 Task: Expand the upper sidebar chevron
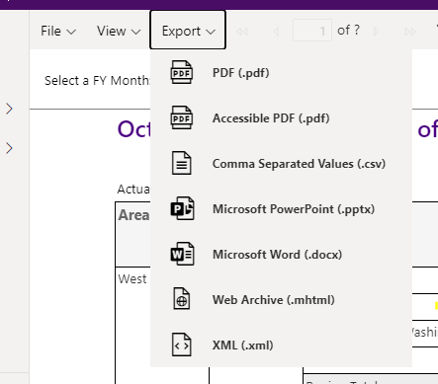click(x=9, y=109)
